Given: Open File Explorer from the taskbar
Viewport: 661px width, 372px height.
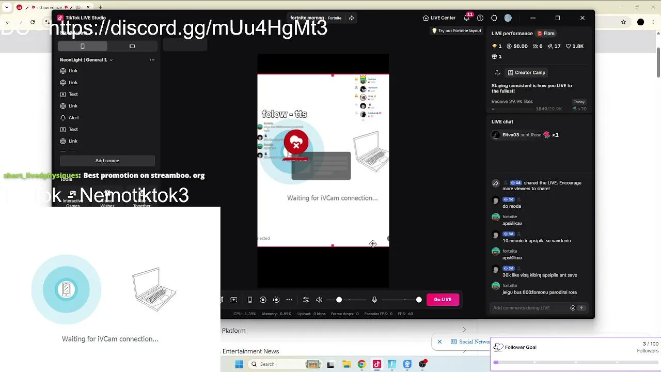Looking at the screenshot, I should point(346,364).
